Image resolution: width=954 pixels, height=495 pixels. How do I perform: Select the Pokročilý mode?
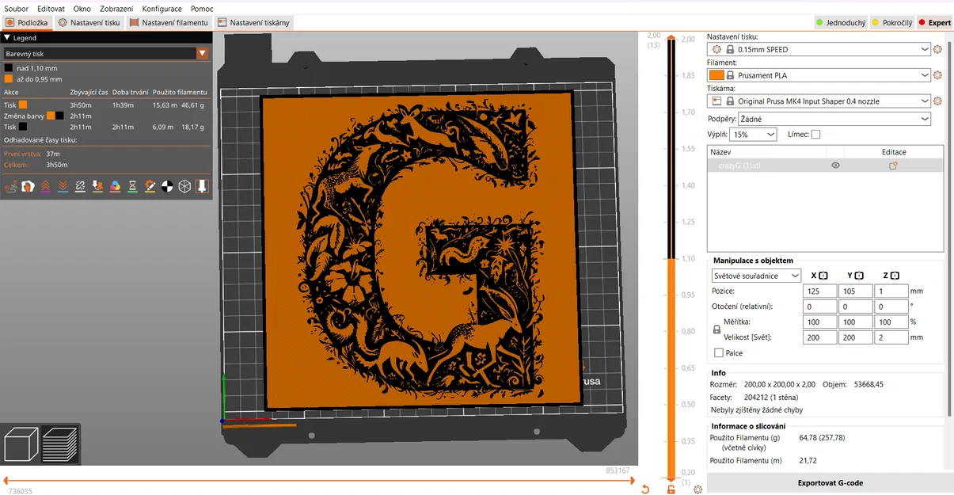click(x=891, y=23)
